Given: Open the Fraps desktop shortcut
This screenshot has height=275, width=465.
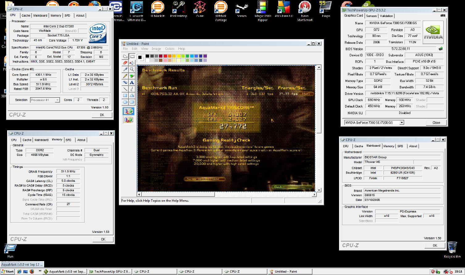Looking at the screenshot, I should (326, 9).
